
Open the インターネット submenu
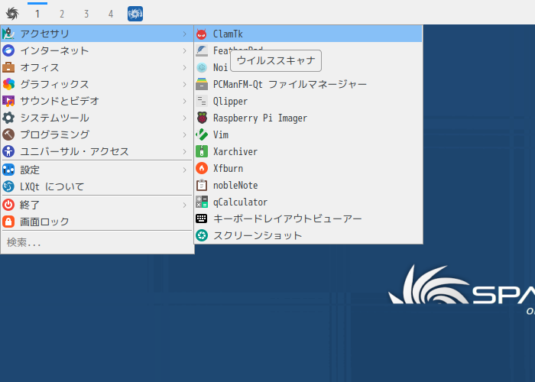[x=97, y=50]
